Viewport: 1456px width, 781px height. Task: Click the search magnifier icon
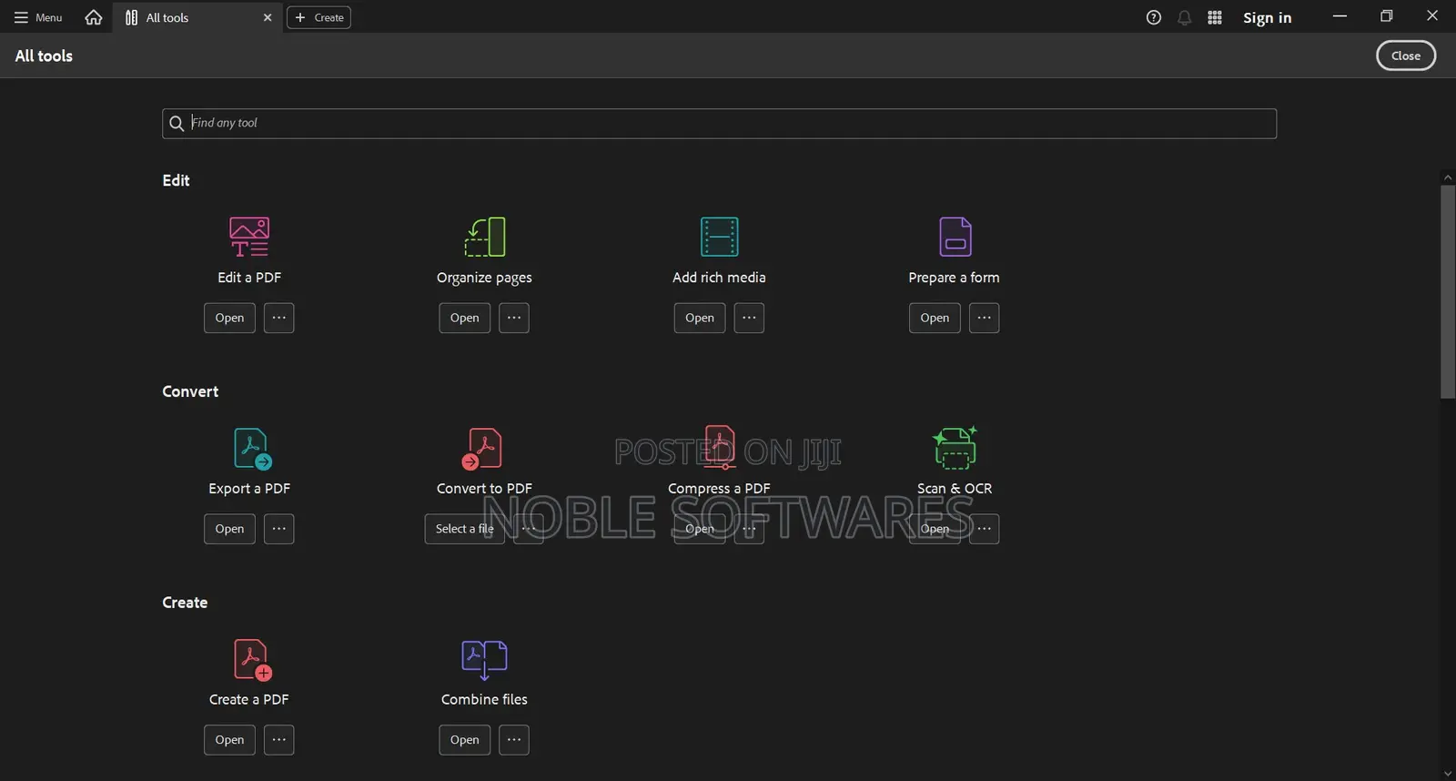177,123
